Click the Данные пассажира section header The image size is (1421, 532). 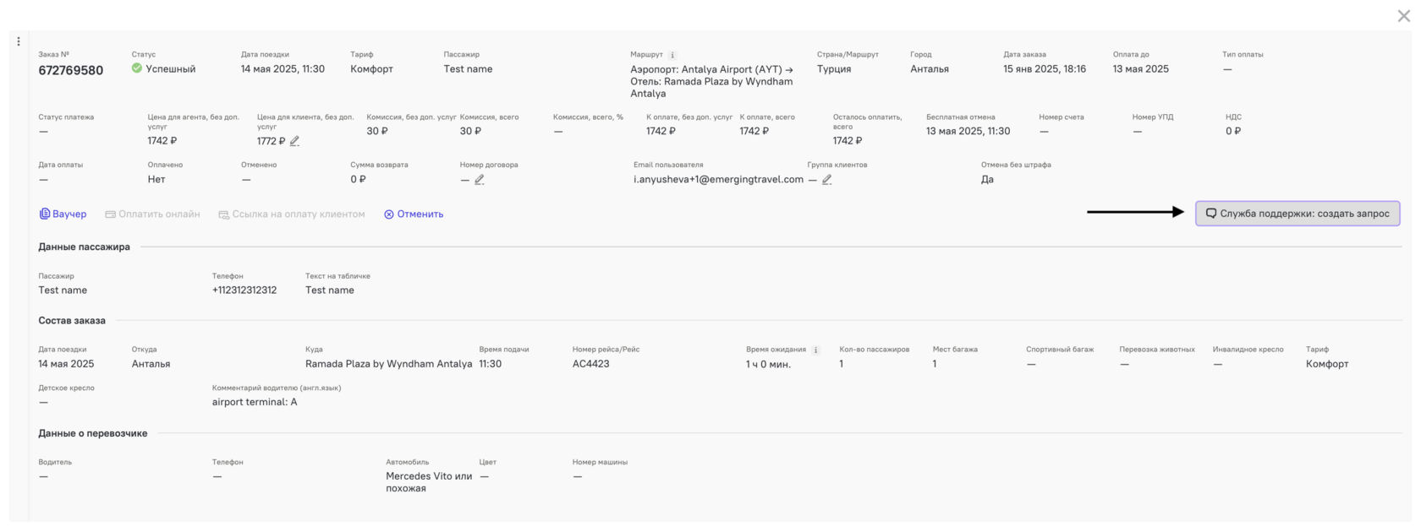[85, 247]
